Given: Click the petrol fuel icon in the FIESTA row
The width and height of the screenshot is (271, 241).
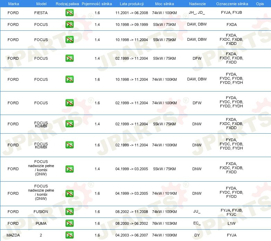Looking at the screenshot, I should coord(69,13).
